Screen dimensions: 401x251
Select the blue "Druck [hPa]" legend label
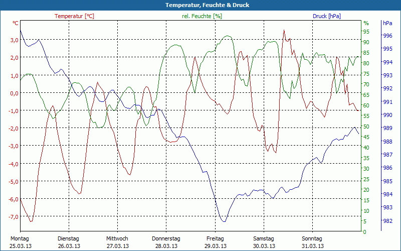(326, 16)
